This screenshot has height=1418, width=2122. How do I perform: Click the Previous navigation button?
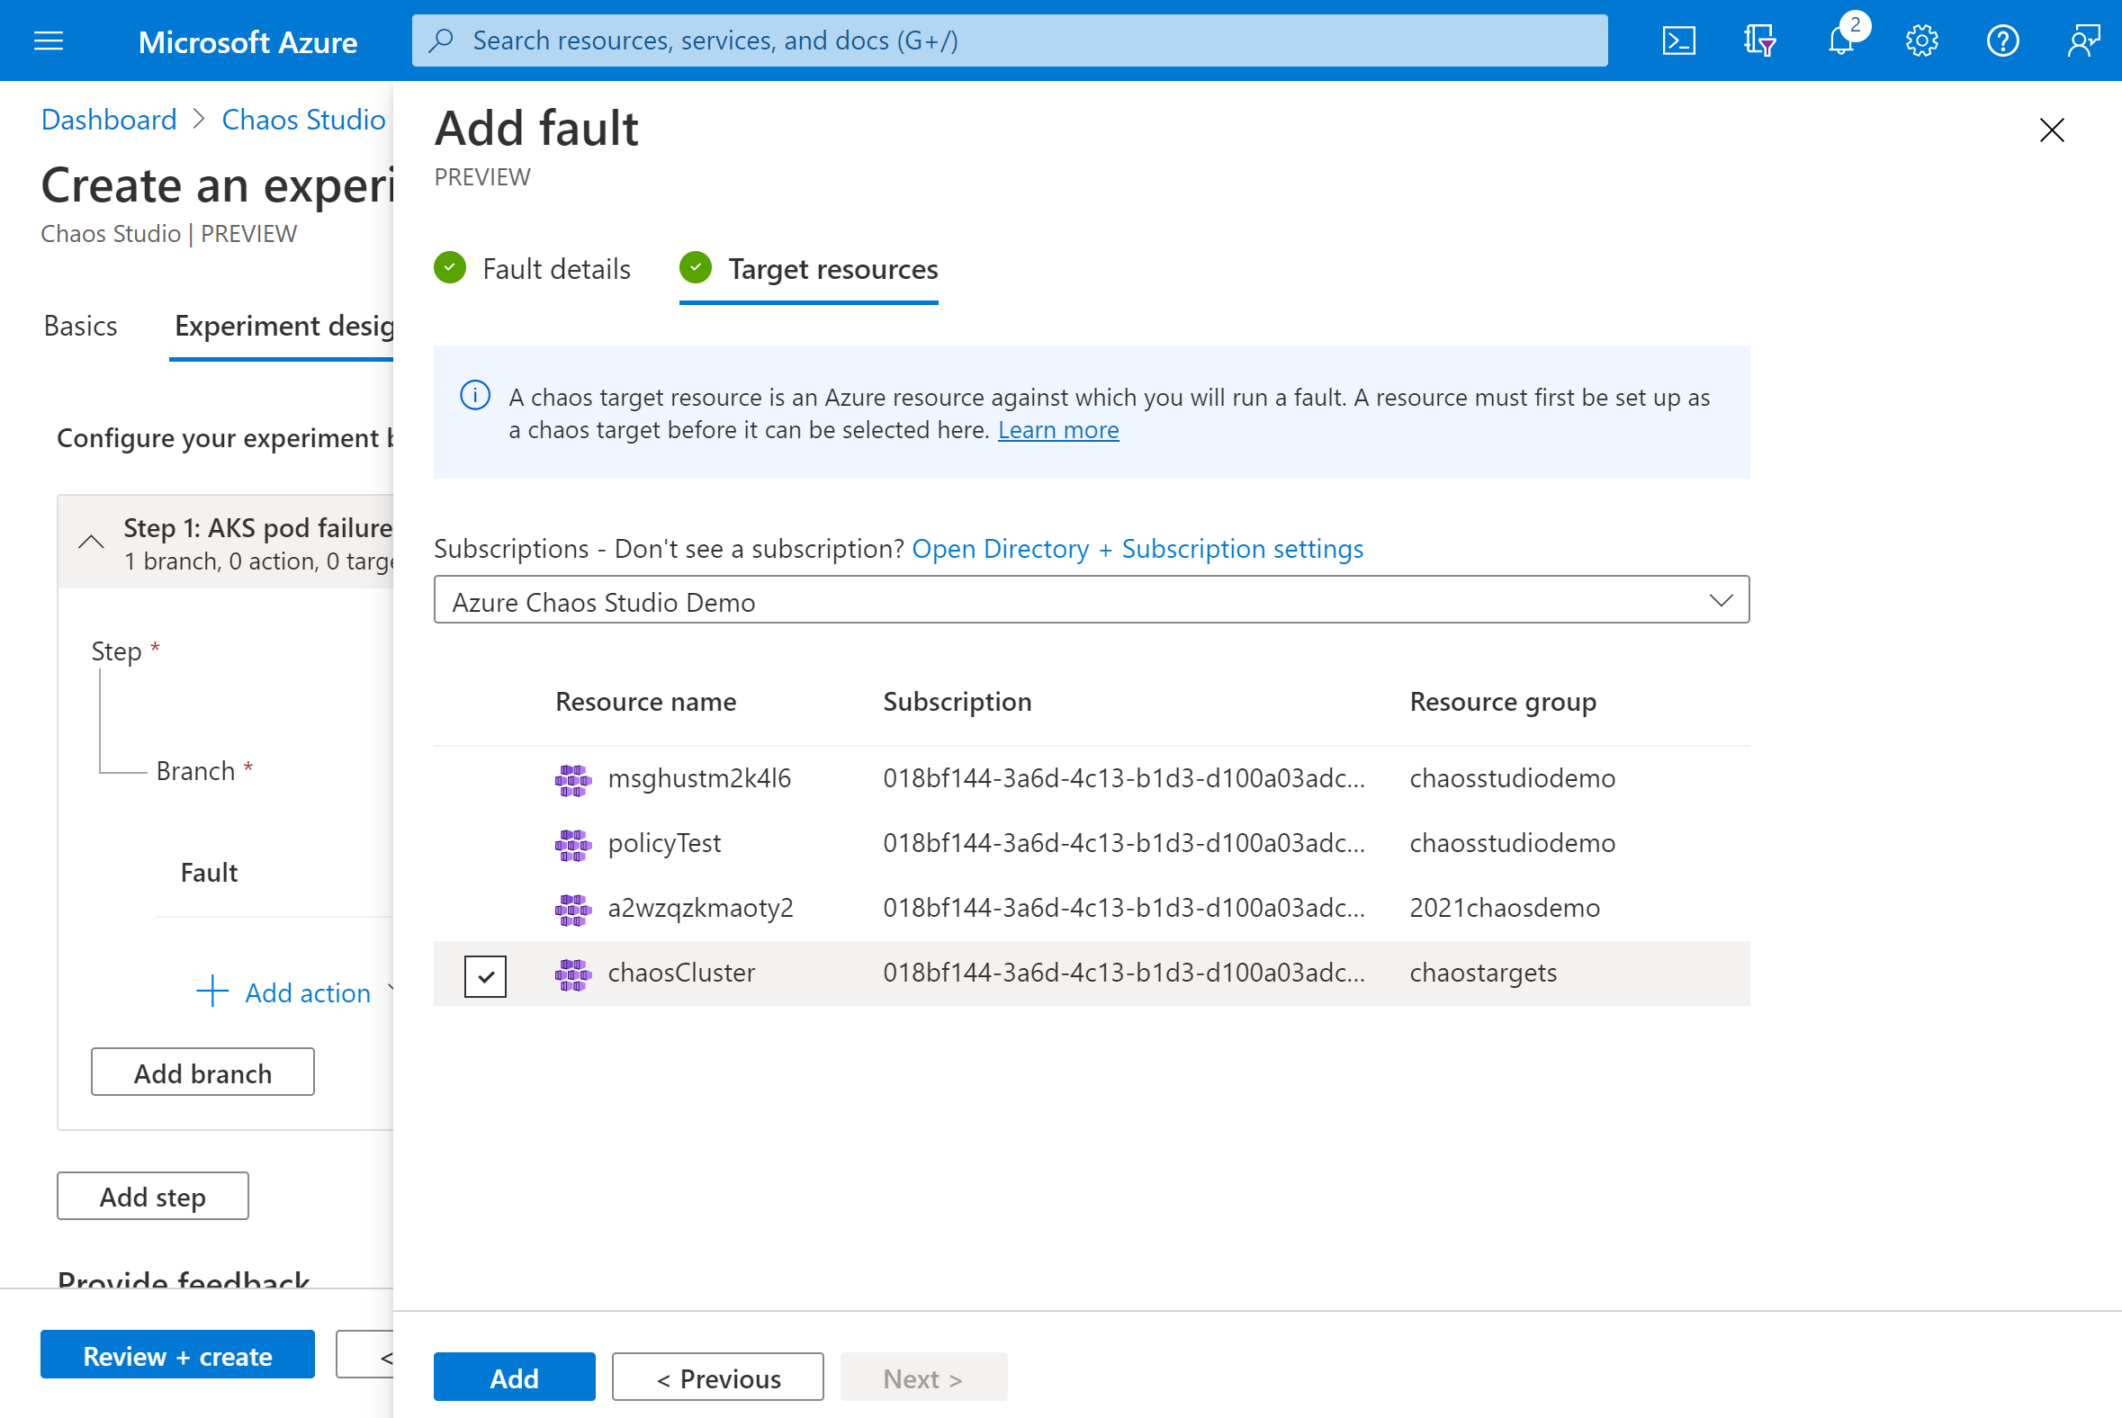(x=718, y=1377)
